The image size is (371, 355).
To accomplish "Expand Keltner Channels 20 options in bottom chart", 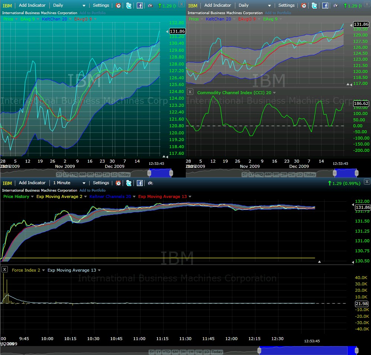I will click(134, 196).
